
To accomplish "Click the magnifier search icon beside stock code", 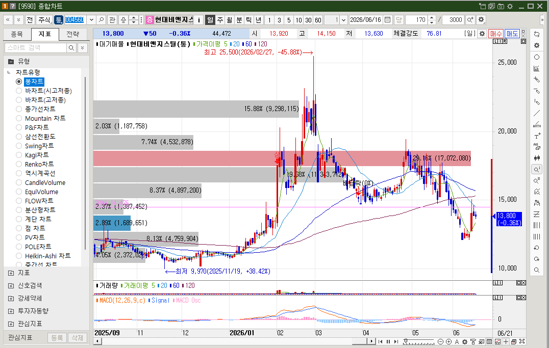I will 101,20.
